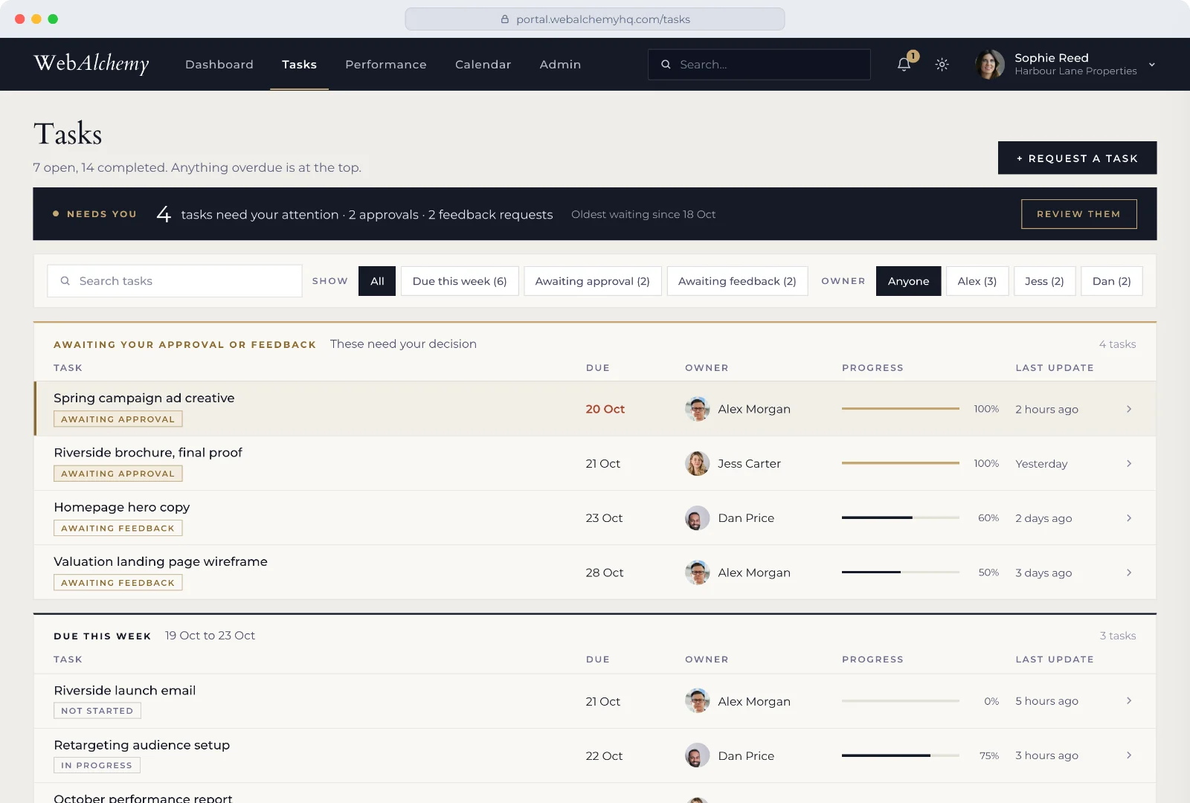
Task: Filter by Due this week (6)
Action: pos(460,281)
